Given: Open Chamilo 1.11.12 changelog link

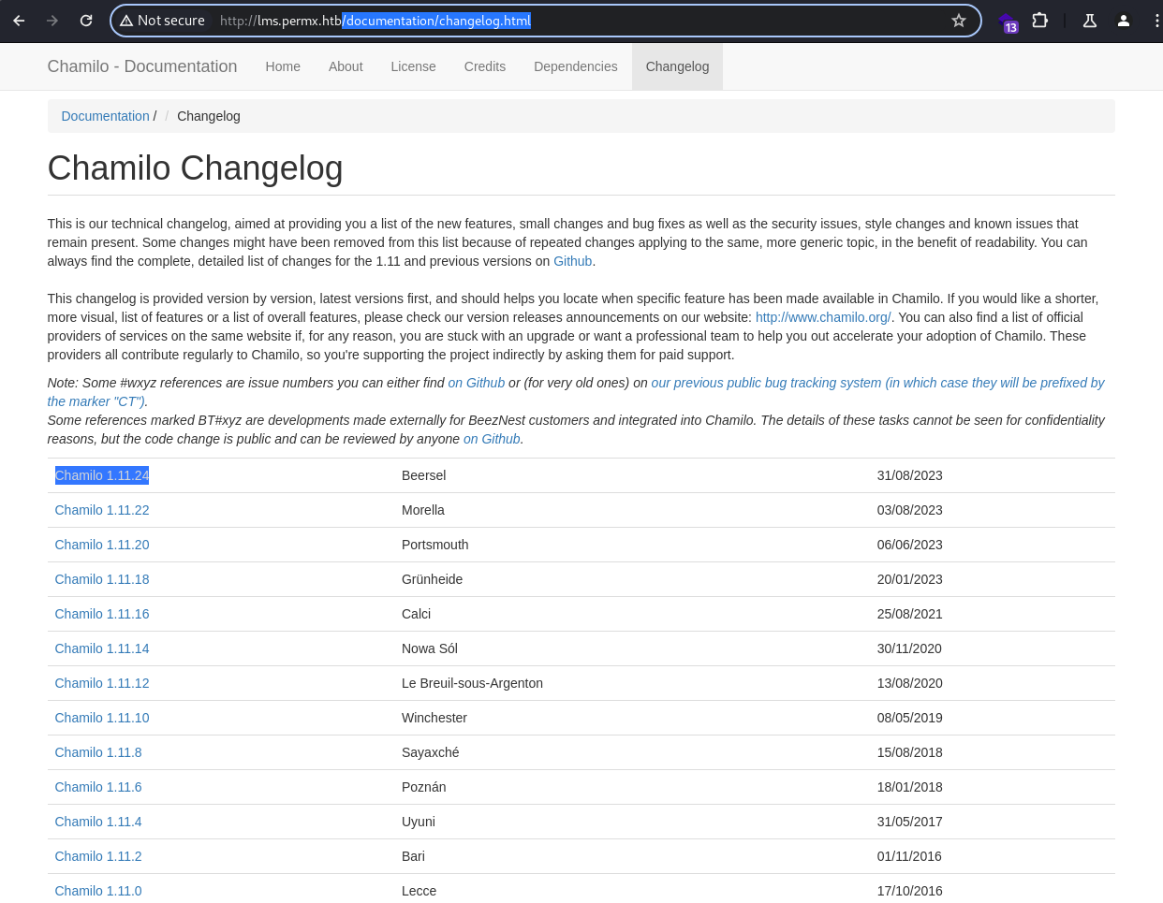Looking at the screenshot, I should tap(102, 683).
